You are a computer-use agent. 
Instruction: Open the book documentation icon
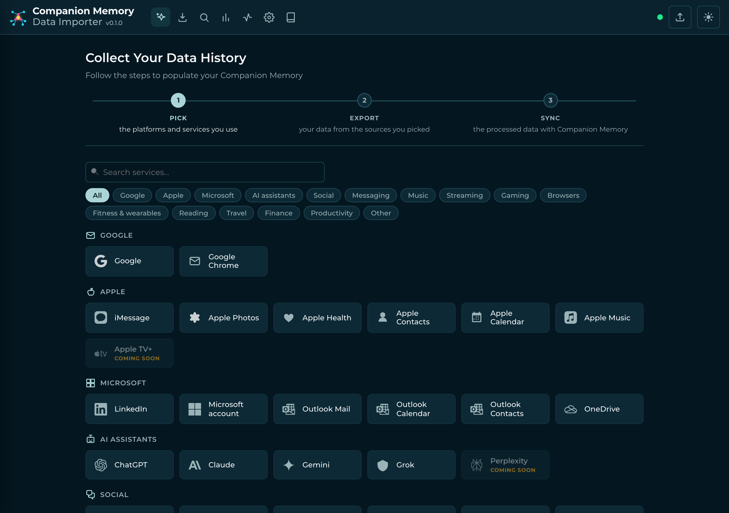pyautogui.click(x=291, y=17)
